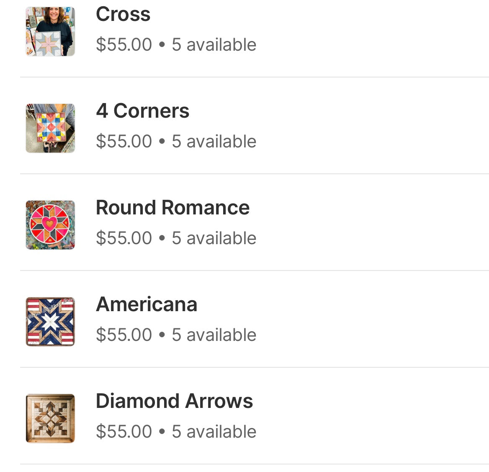Tap the $55.00 price for 4 Corners
This screenshot has width=489, height=472.
click(x=124, y=142)
